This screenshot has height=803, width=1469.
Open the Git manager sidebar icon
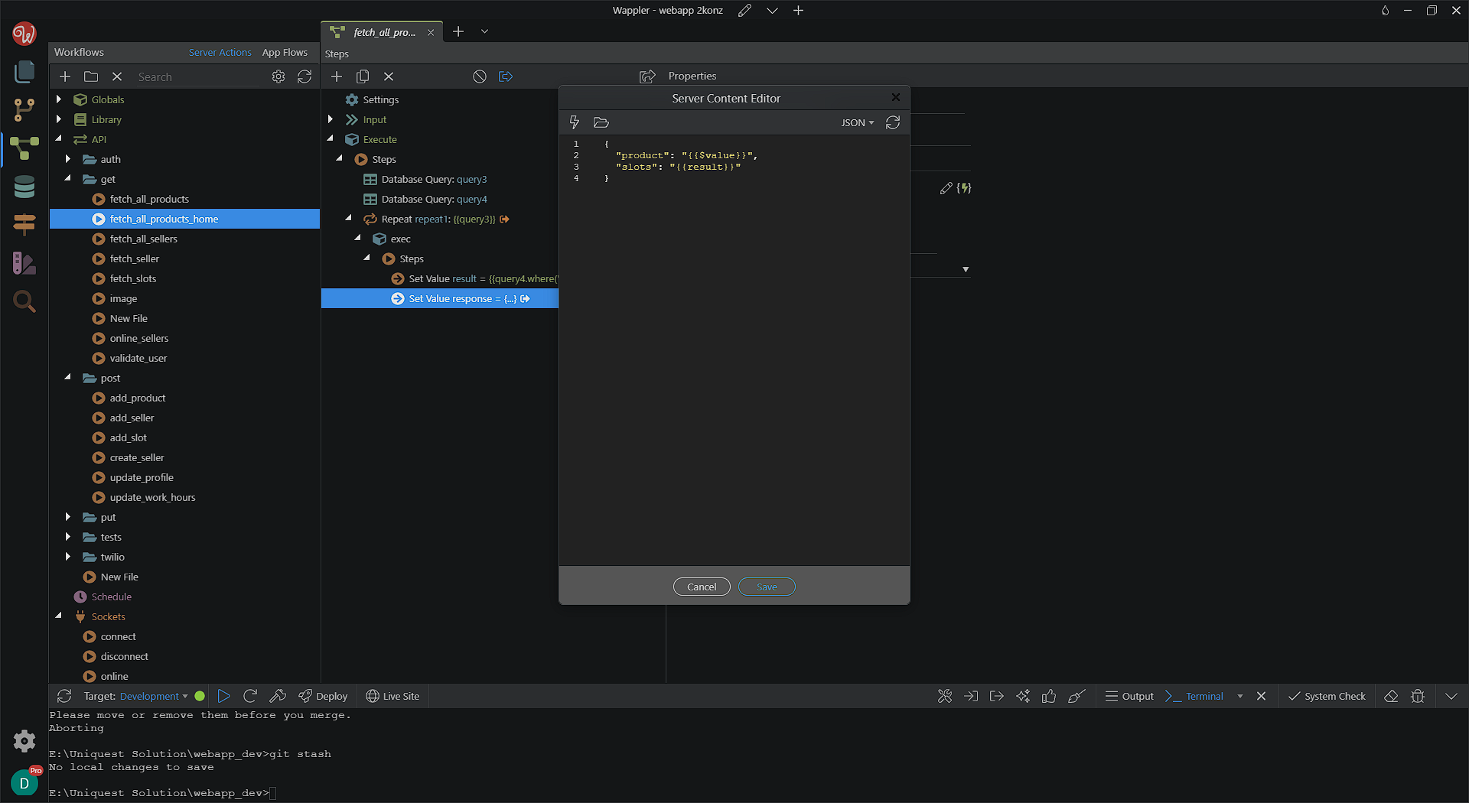[24, 109]
